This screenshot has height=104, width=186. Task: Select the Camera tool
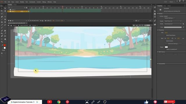point(2,39)
